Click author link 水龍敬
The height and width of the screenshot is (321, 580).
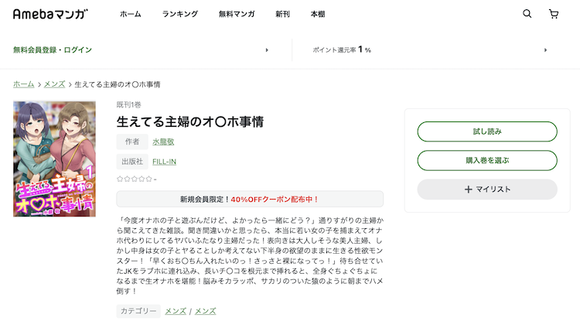click(163, 142)
